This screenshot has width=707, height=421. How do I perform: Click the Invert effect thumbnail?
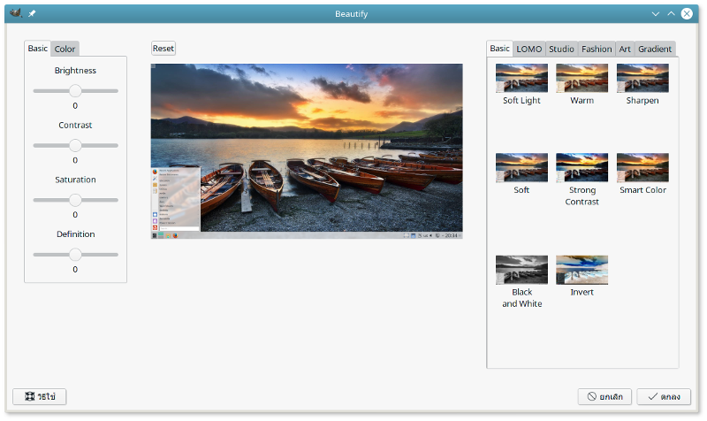(x=582, y=270)
